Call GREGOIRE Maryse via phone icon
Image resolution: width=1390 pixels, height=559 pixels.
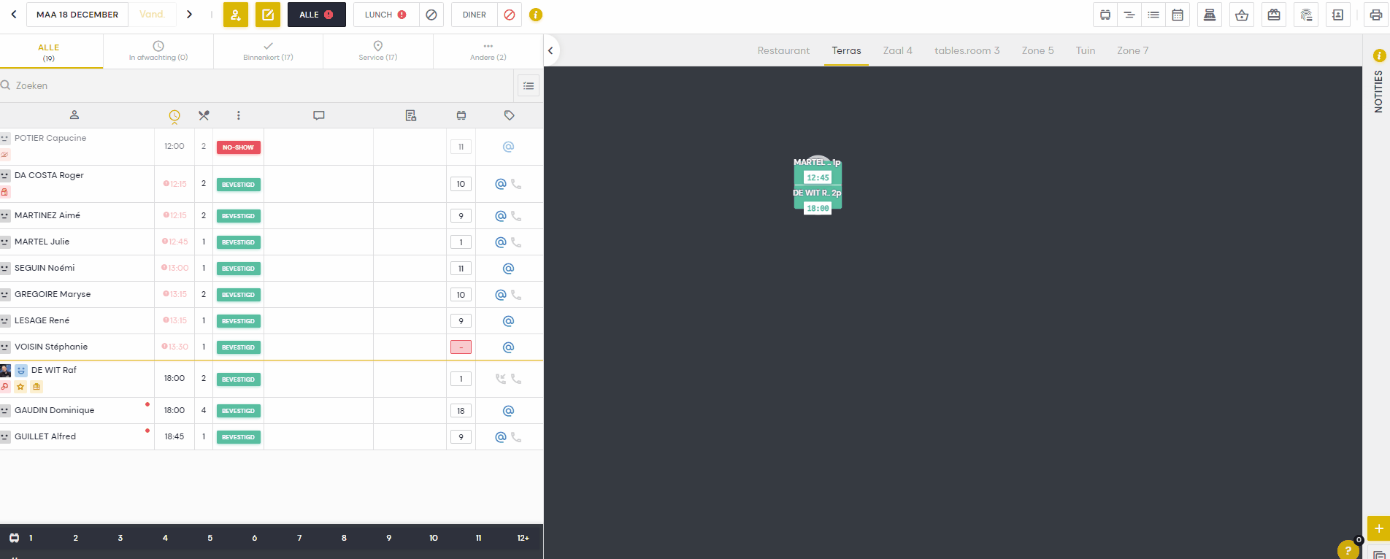point(516,295)
